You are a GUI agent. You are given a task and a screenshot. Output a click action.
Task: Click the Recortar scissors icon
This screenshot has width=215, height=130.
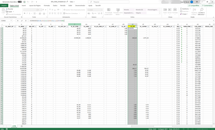[x=7, y=9]
